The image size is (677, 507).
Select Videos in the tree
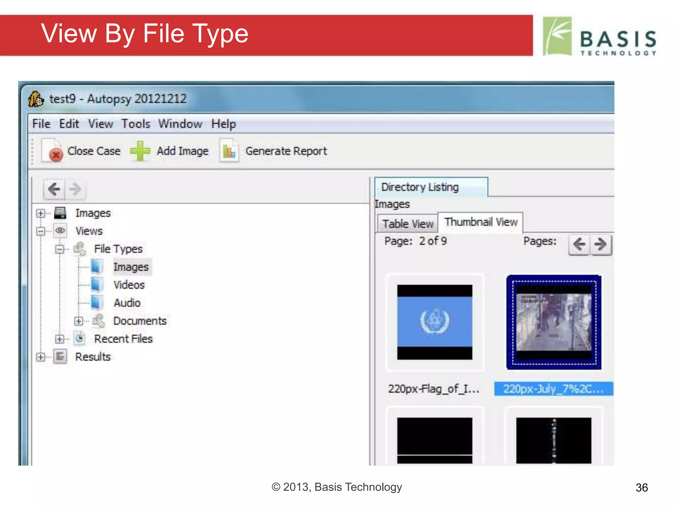coord(129,285)
